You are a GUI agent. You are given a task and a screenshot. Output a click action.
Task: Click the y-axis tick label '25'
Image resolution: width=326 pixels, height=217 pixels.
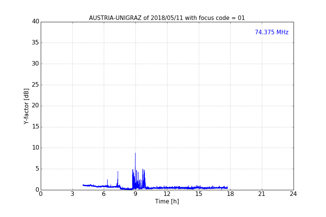click(35, 85)
